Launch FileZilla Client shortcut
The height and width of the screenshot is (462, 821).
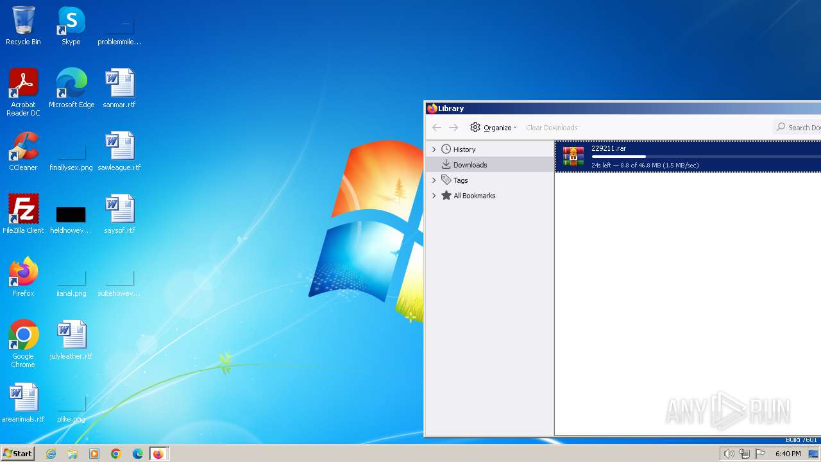(23, 214)
